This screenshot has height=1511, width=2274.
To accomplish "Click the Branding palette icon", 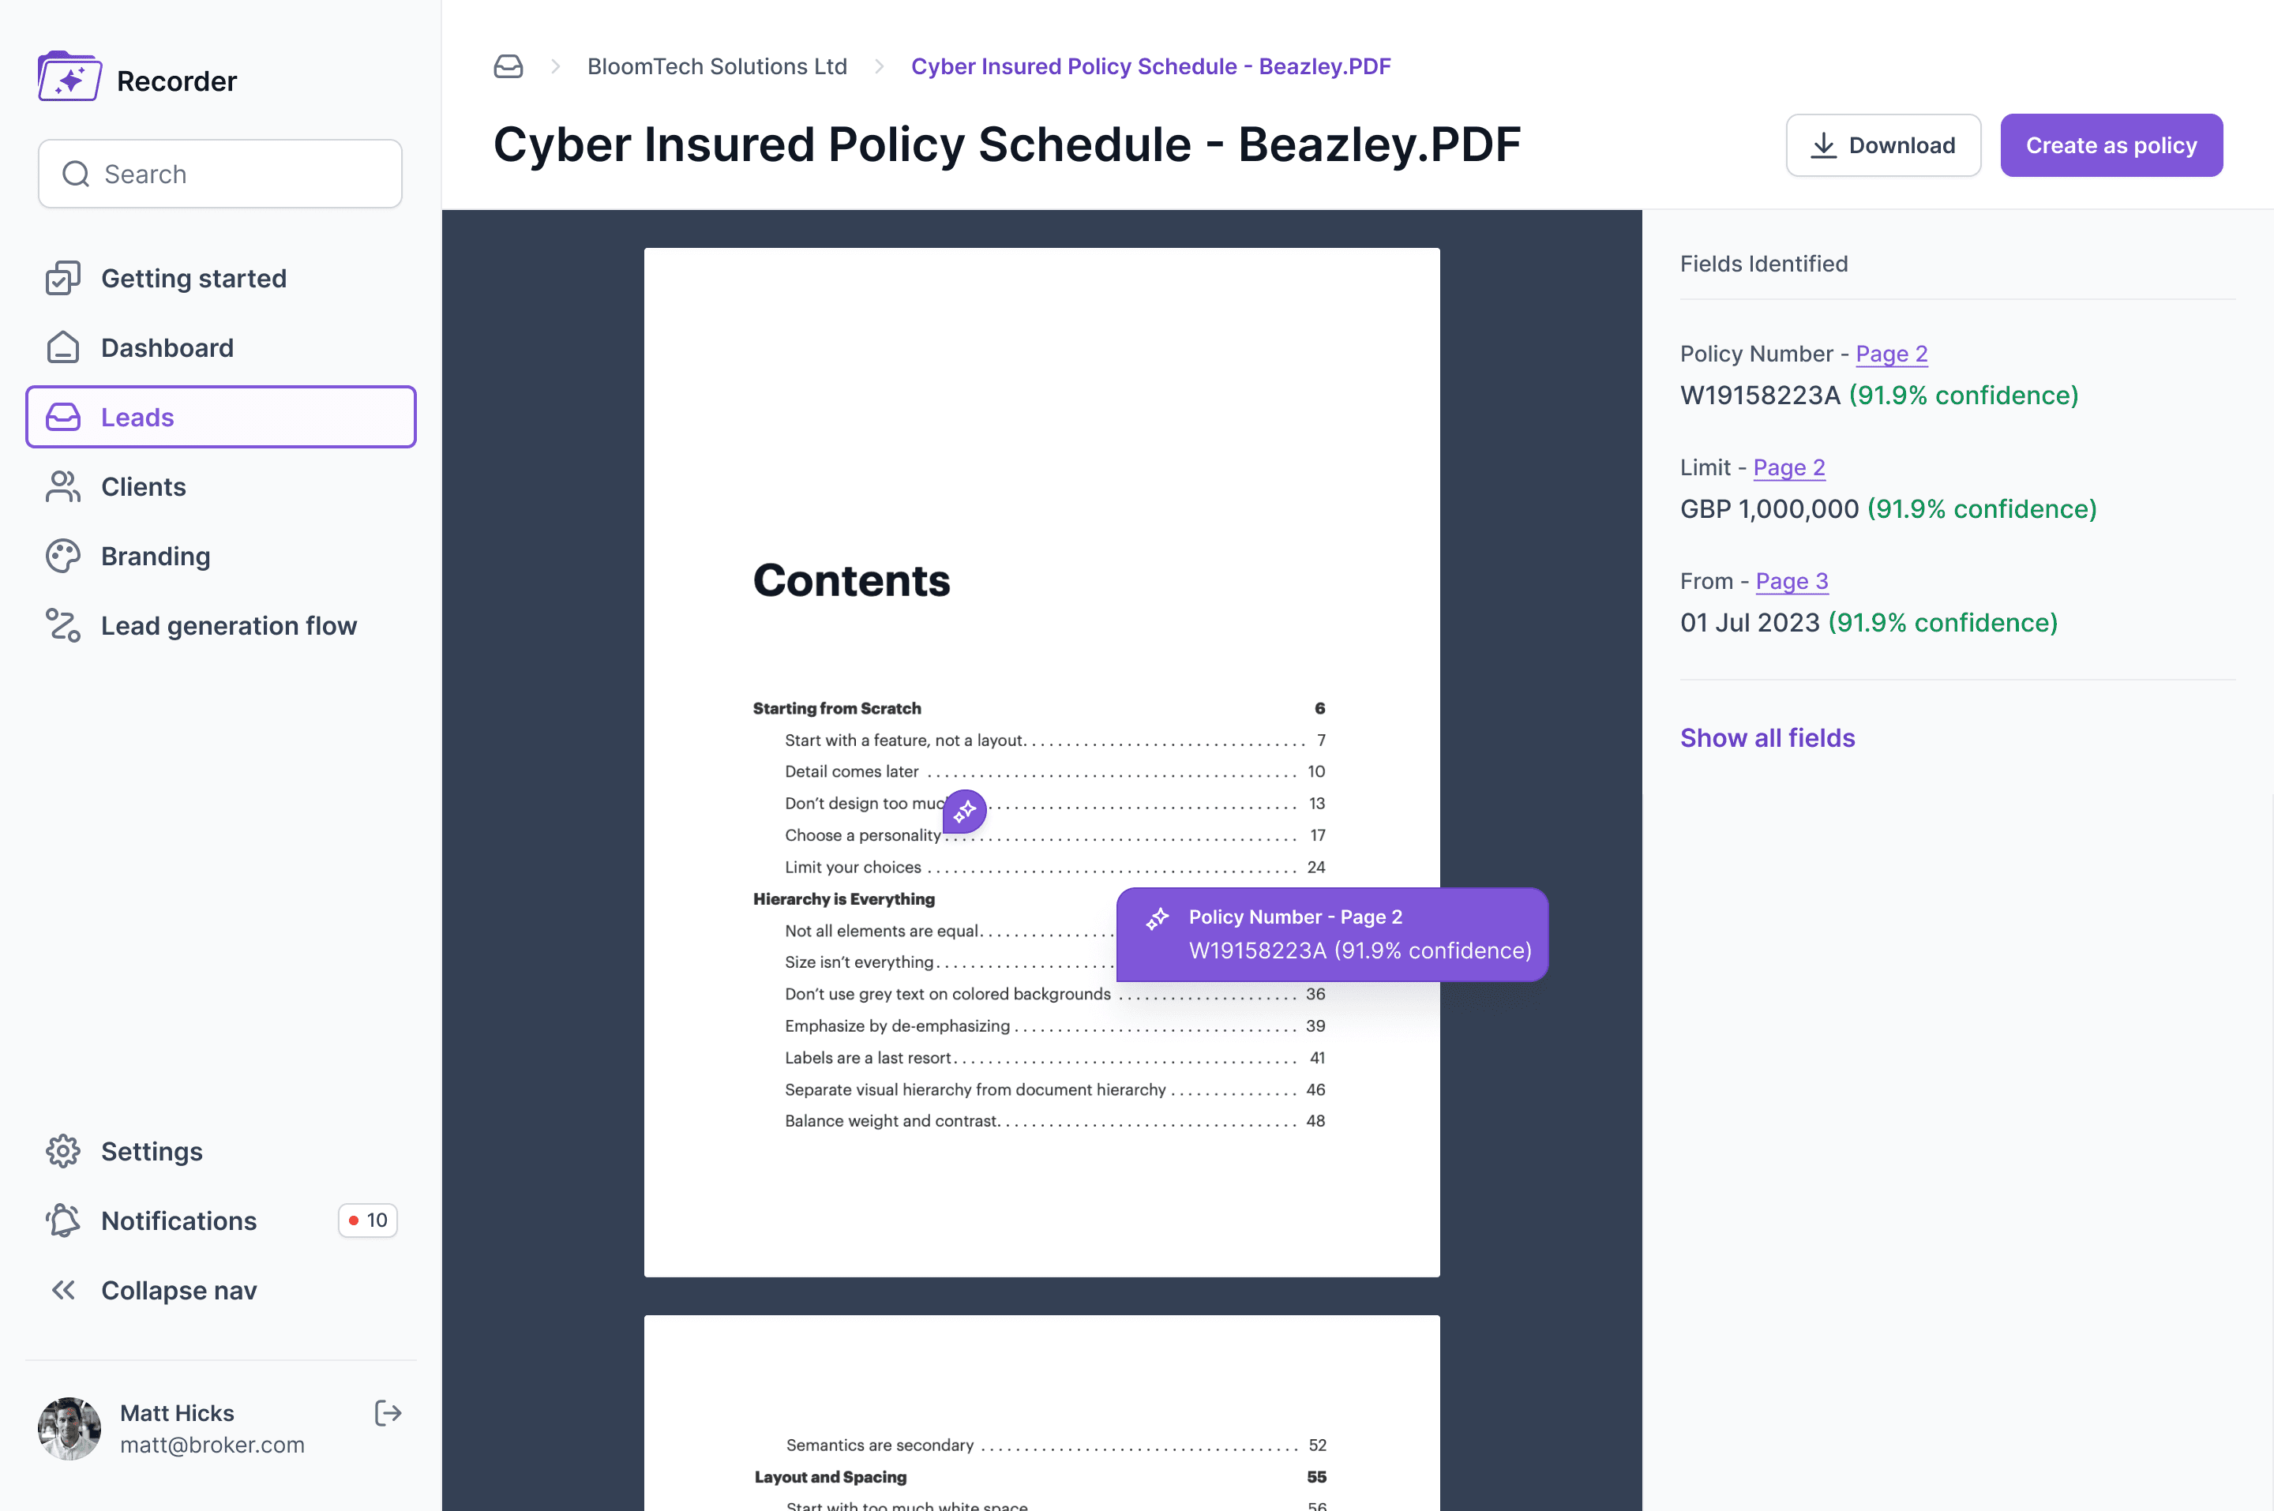I will (x=64, y=556).
